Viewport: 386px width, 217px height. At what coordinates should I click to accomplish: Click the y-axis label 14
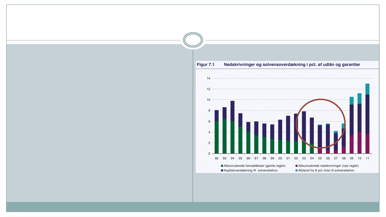(208, 78)
